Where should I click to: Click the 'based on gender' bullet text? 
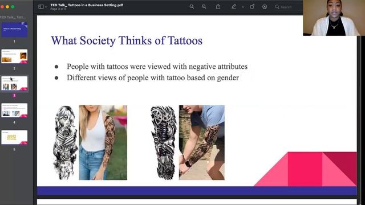pos(213,77)
